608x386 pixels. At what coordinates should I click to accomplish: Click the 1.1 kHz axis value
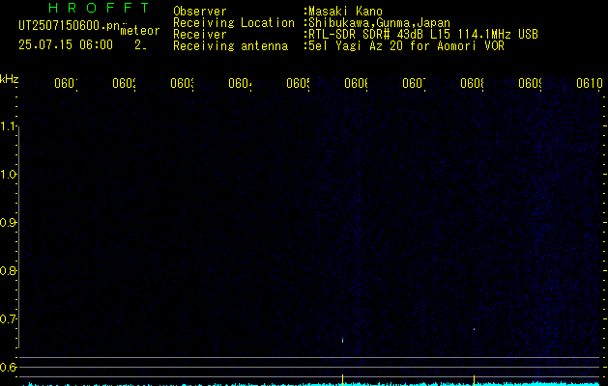tap(9, 125)
